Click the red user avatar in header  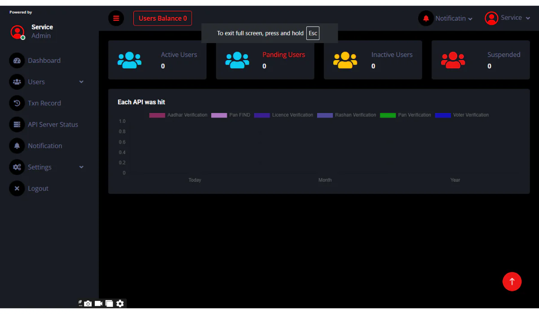(491, 18)
